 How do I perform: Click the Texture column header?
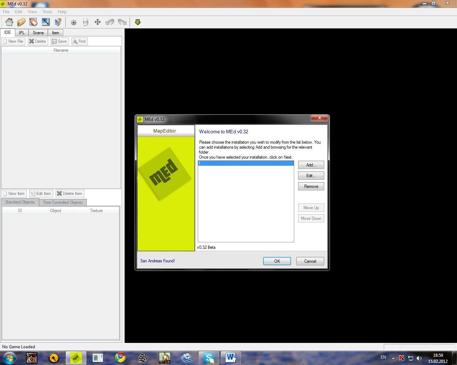pyautogui.click(x=96, y=211)
